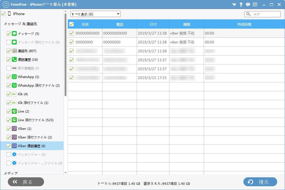Click the Kik app icon
The width and height of the screenshot is (285, 190).
pos(14,94)
